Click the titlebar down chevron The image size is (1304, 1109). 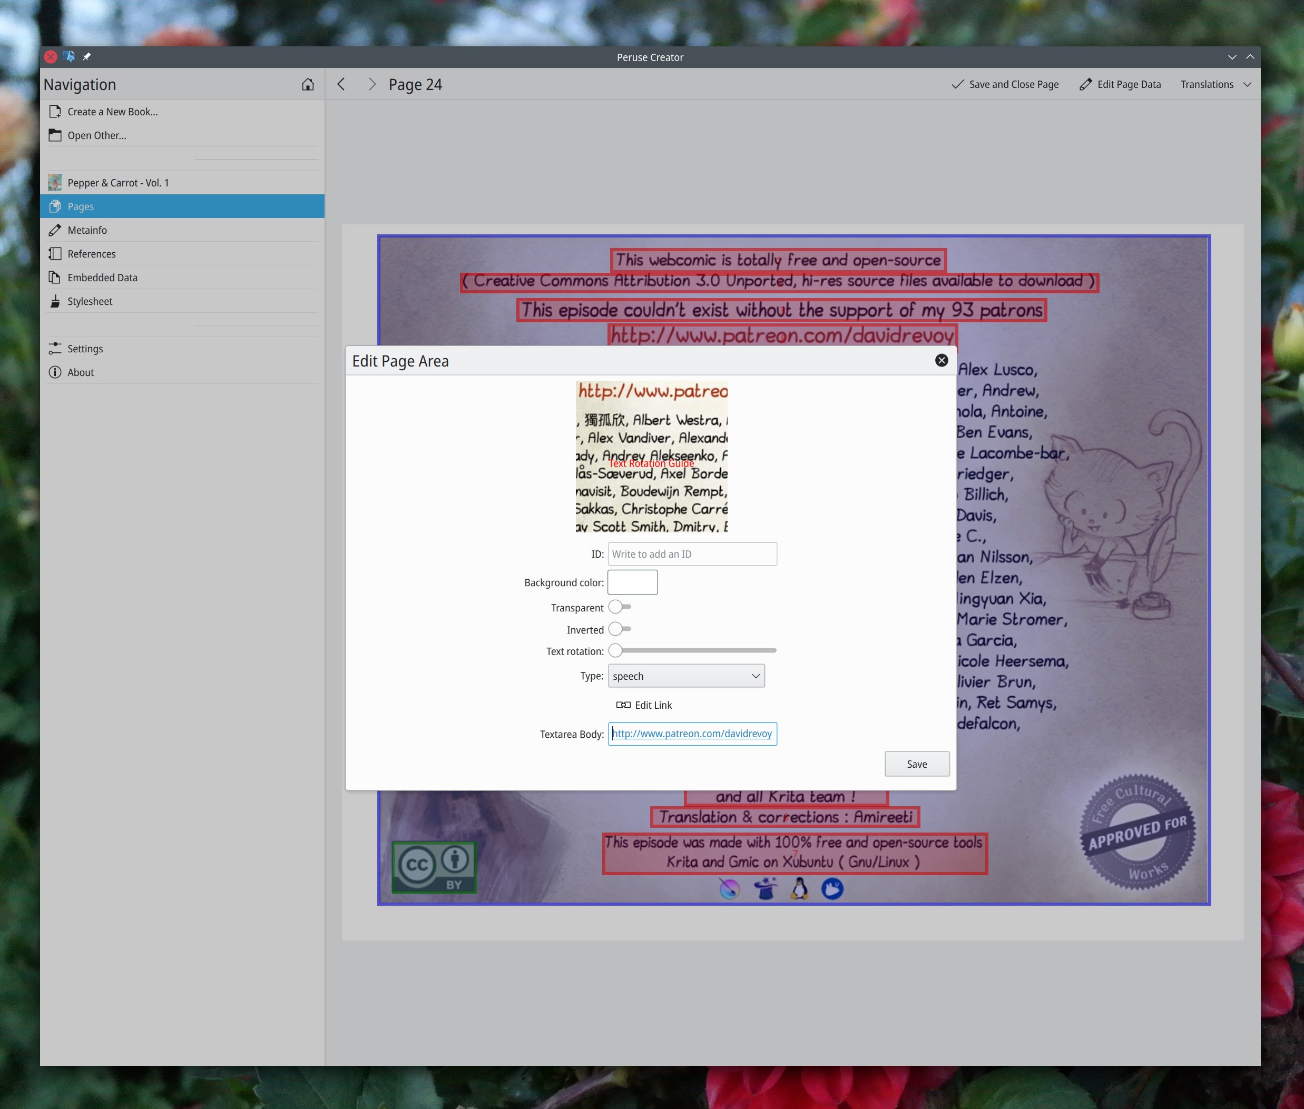pyautogui.click(x=1232, y=57)
